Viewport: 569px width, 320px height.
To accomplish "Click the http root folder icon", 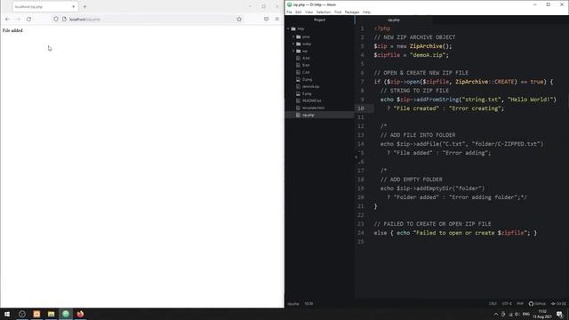I will [293, 28].
